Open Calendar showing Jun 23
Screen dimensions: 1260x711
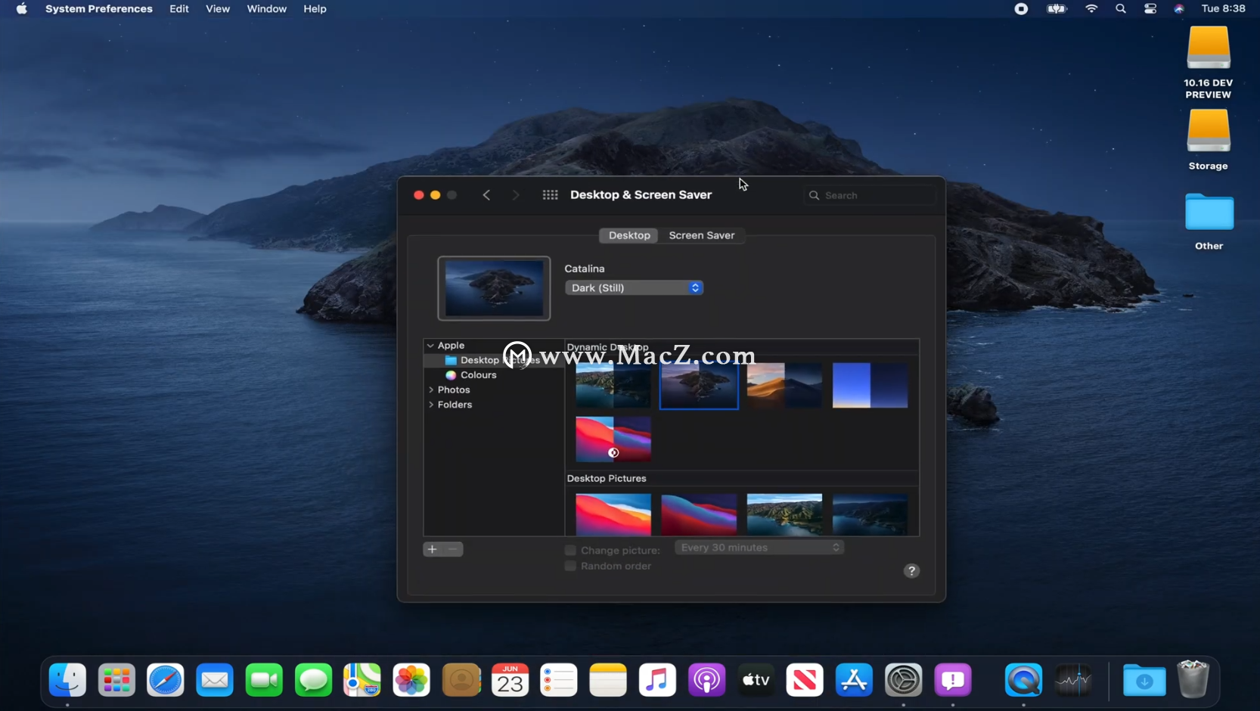511,680
